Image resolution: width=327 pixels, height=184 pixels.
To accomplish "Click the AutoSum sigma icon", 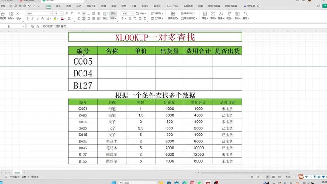I will coord(213,14).
